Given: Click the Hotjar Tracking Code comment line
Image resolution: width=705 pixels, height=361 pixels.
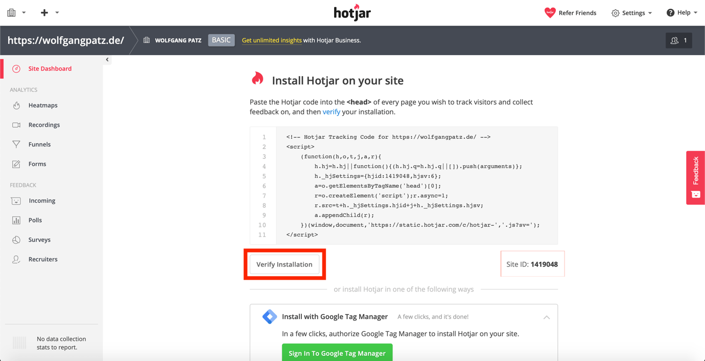Looking at the screenshot, I should (388, 137).
